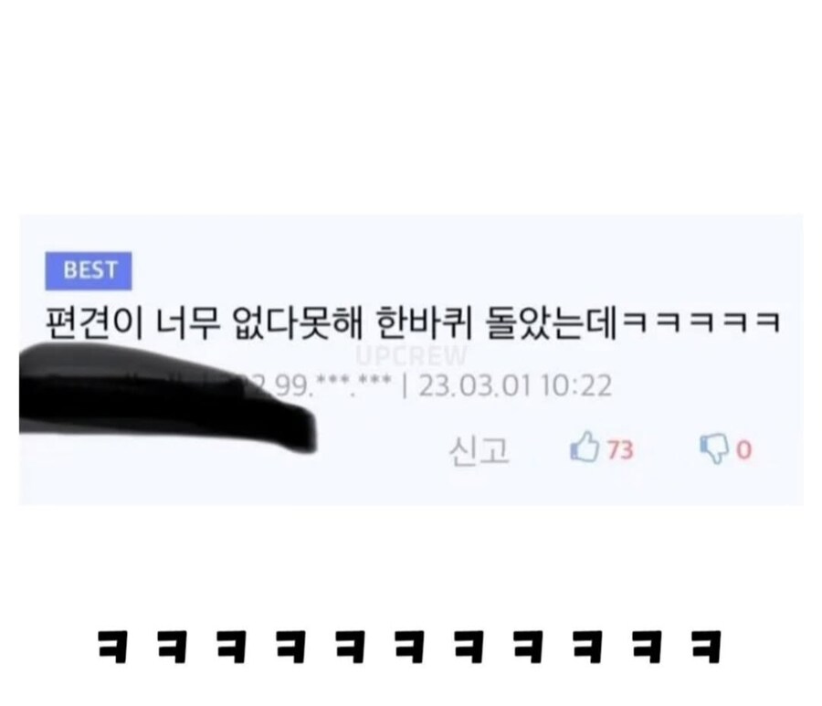This screenshot has width=822, height=706.
Task: Click the first bold ㅋ in bottom caption
Action: click(112, 647)
